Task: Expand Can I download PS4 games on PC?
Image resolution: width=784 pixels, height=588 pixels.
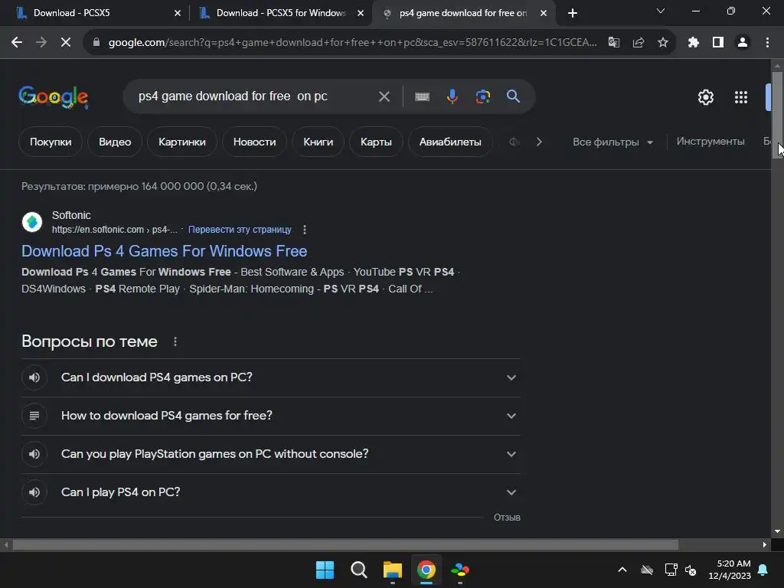Action: click(x=271, y=377)
